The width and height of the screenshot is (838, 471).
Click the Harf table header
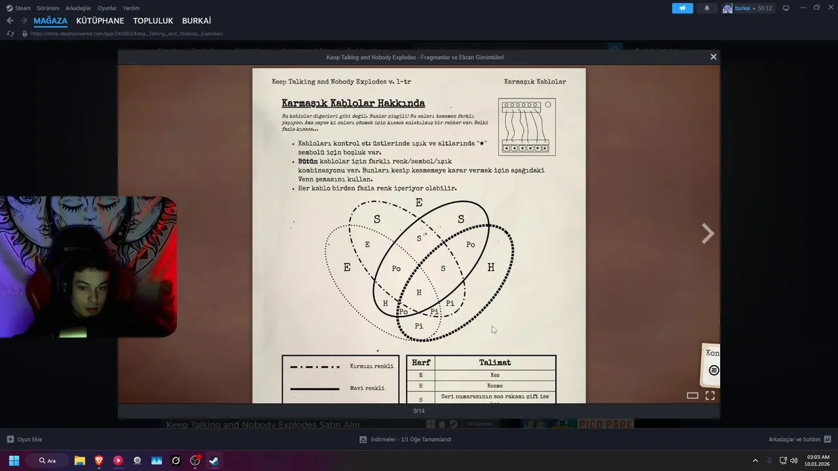[x=421, y=362]
